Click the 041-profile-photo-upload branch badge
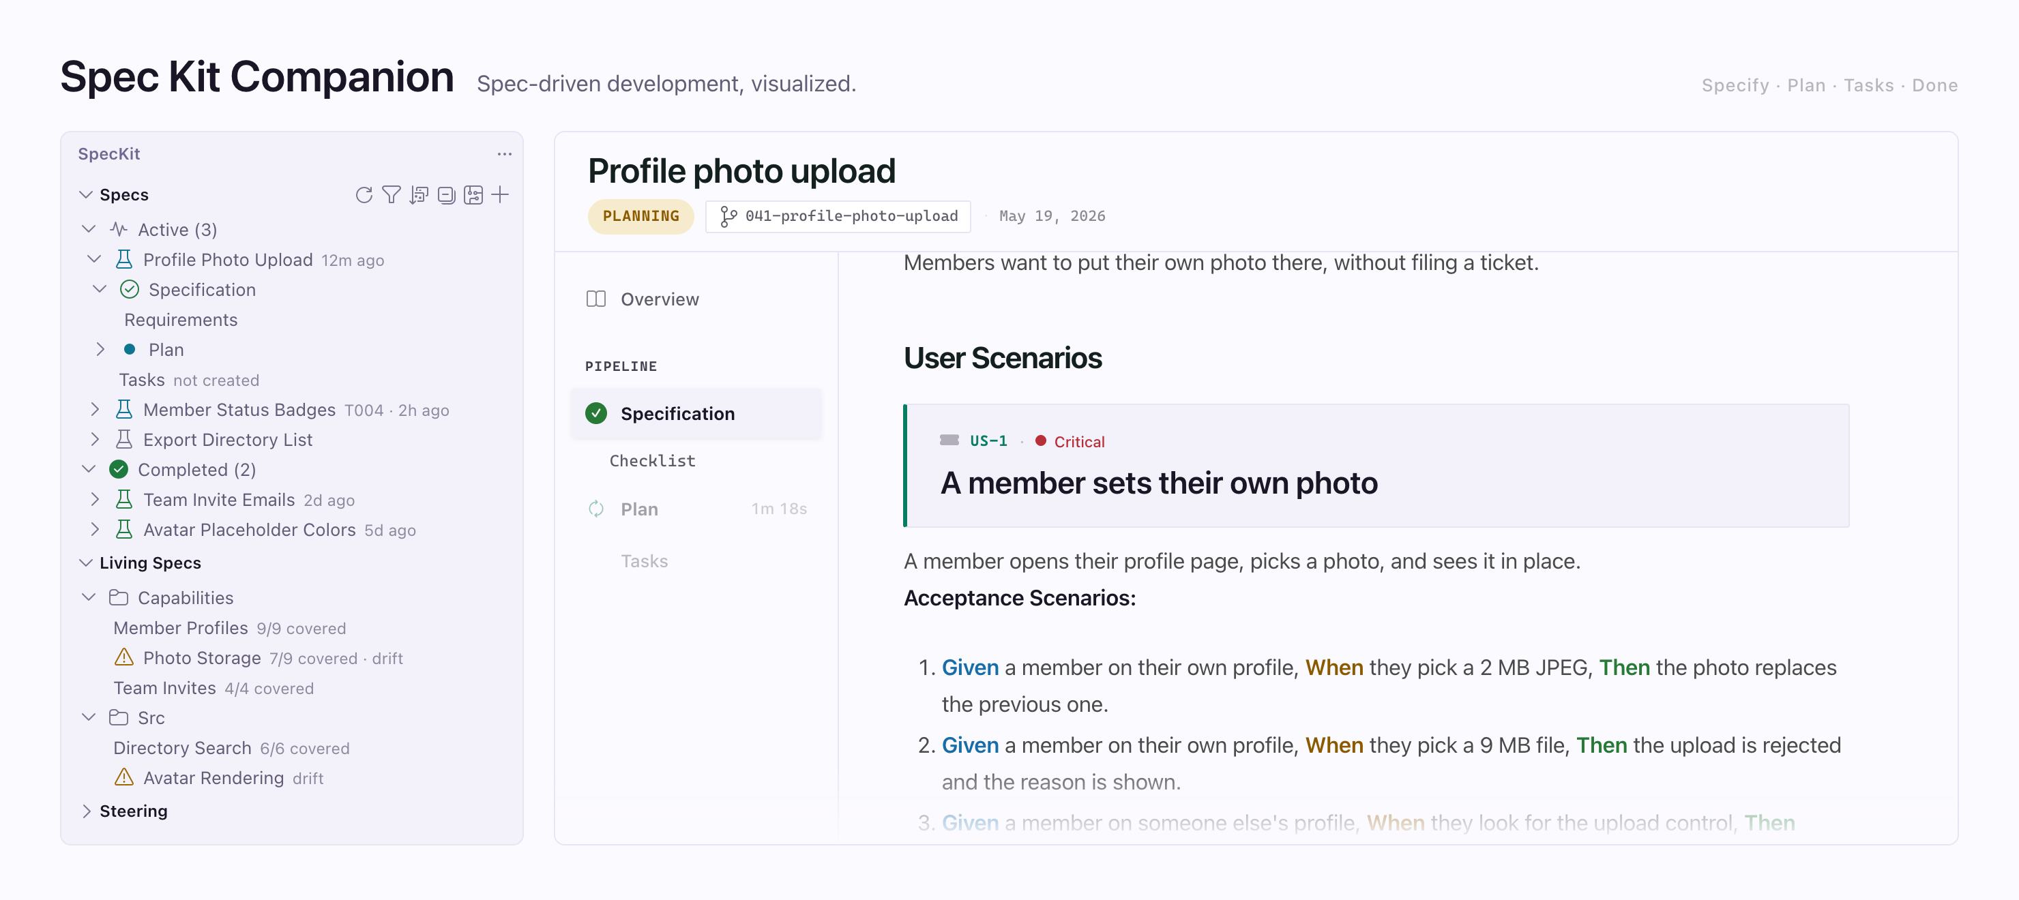The width and height of the screenshot is (2019, 900). pyautogui.click(x=838, y=216)
